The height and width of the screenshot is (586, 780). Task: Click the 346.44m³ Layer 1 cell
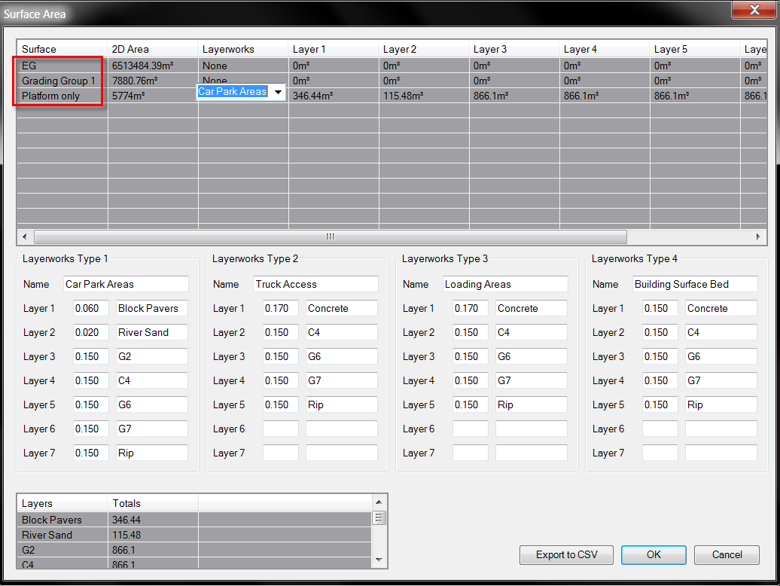pos(334,96)
